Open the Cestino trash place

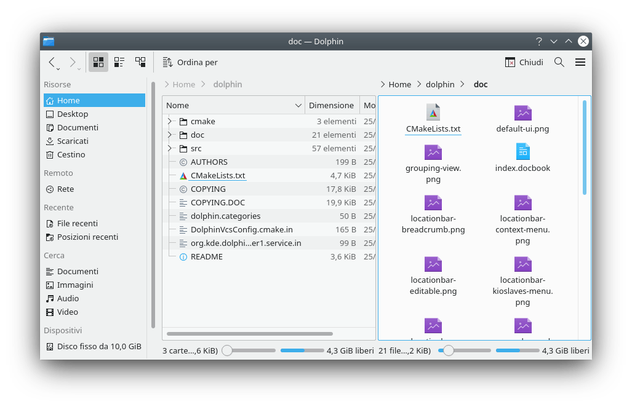71,154
